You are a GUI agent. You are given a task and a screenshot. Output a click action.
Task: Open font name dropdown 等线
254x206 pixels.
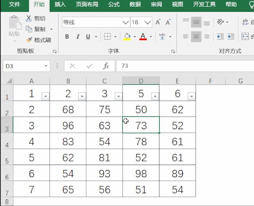pyautogui.click(x=126, y=22)
